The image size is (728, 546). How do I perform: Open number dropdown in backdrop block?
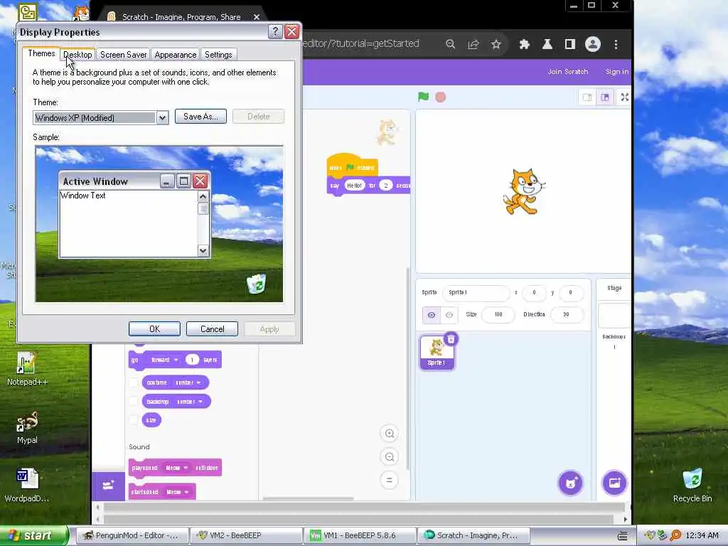[x=189, y=401]
